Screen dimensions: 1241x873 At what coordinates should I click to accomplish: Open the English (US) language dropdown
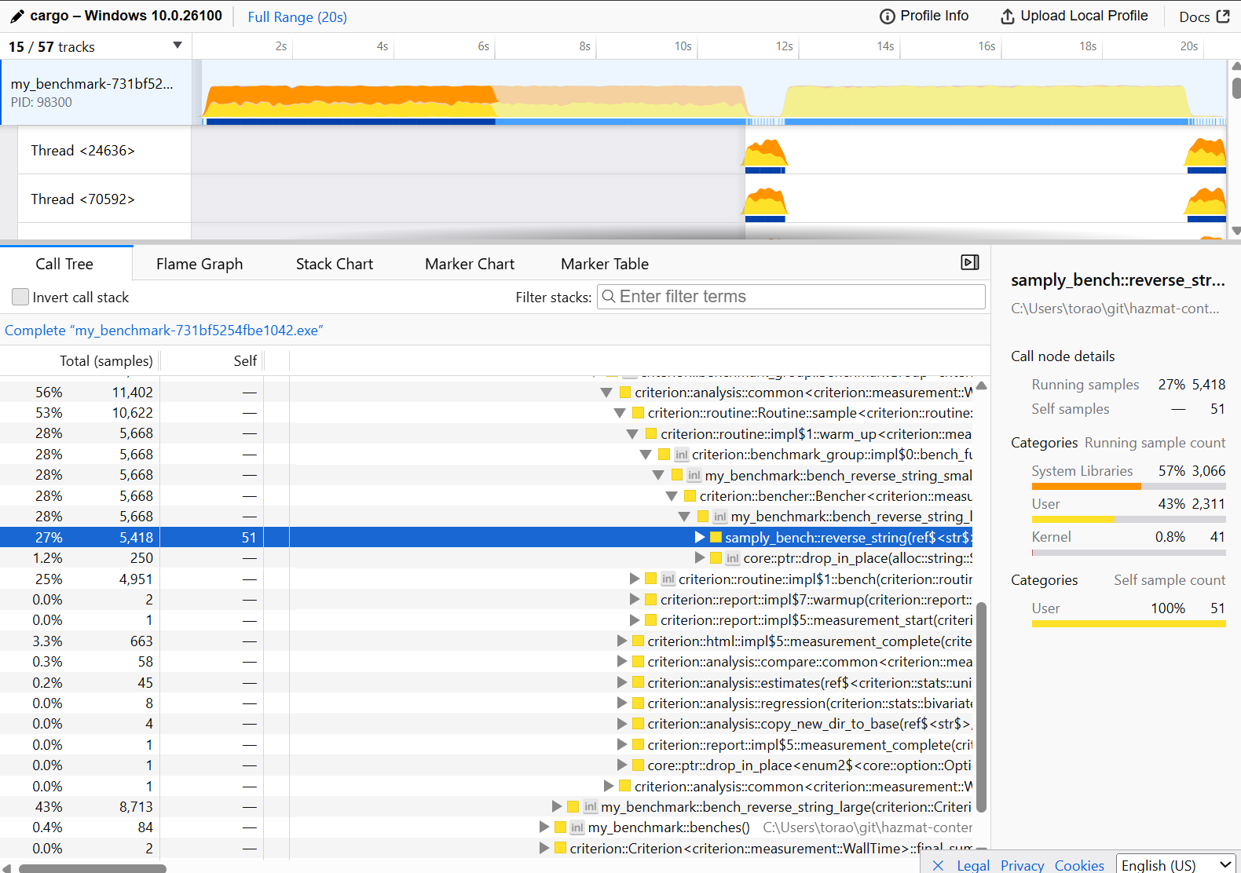tap(1175, 864)
